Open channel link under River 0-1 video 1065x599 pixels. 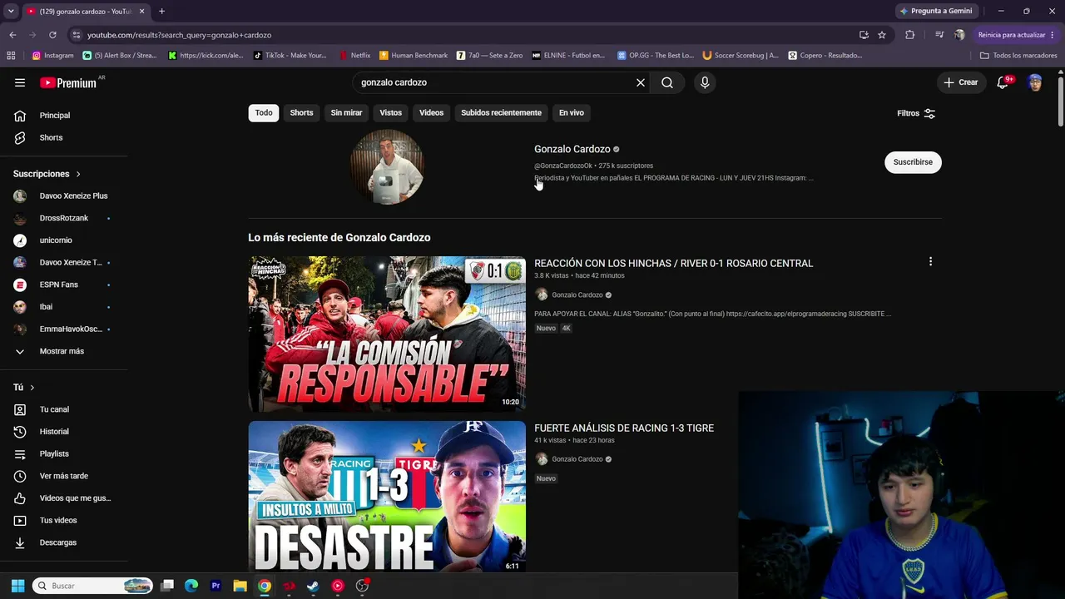577,295
